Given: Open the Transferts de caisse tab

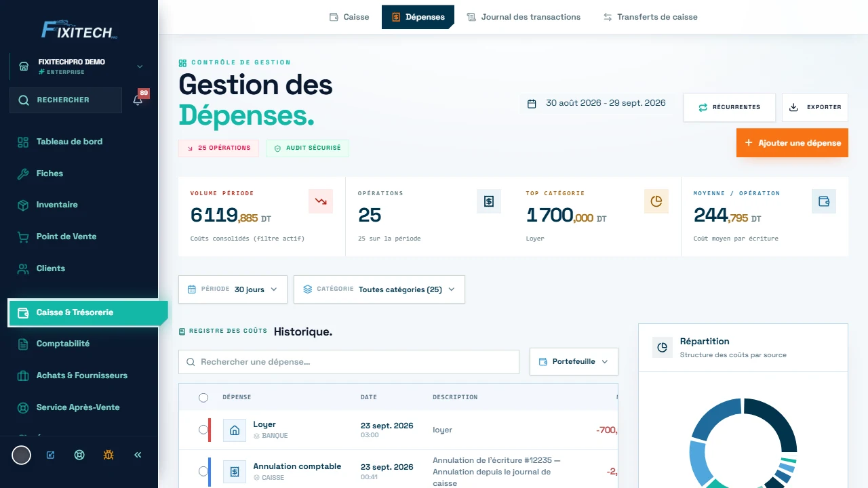Looking at the screenshot, I should point(650,17).
